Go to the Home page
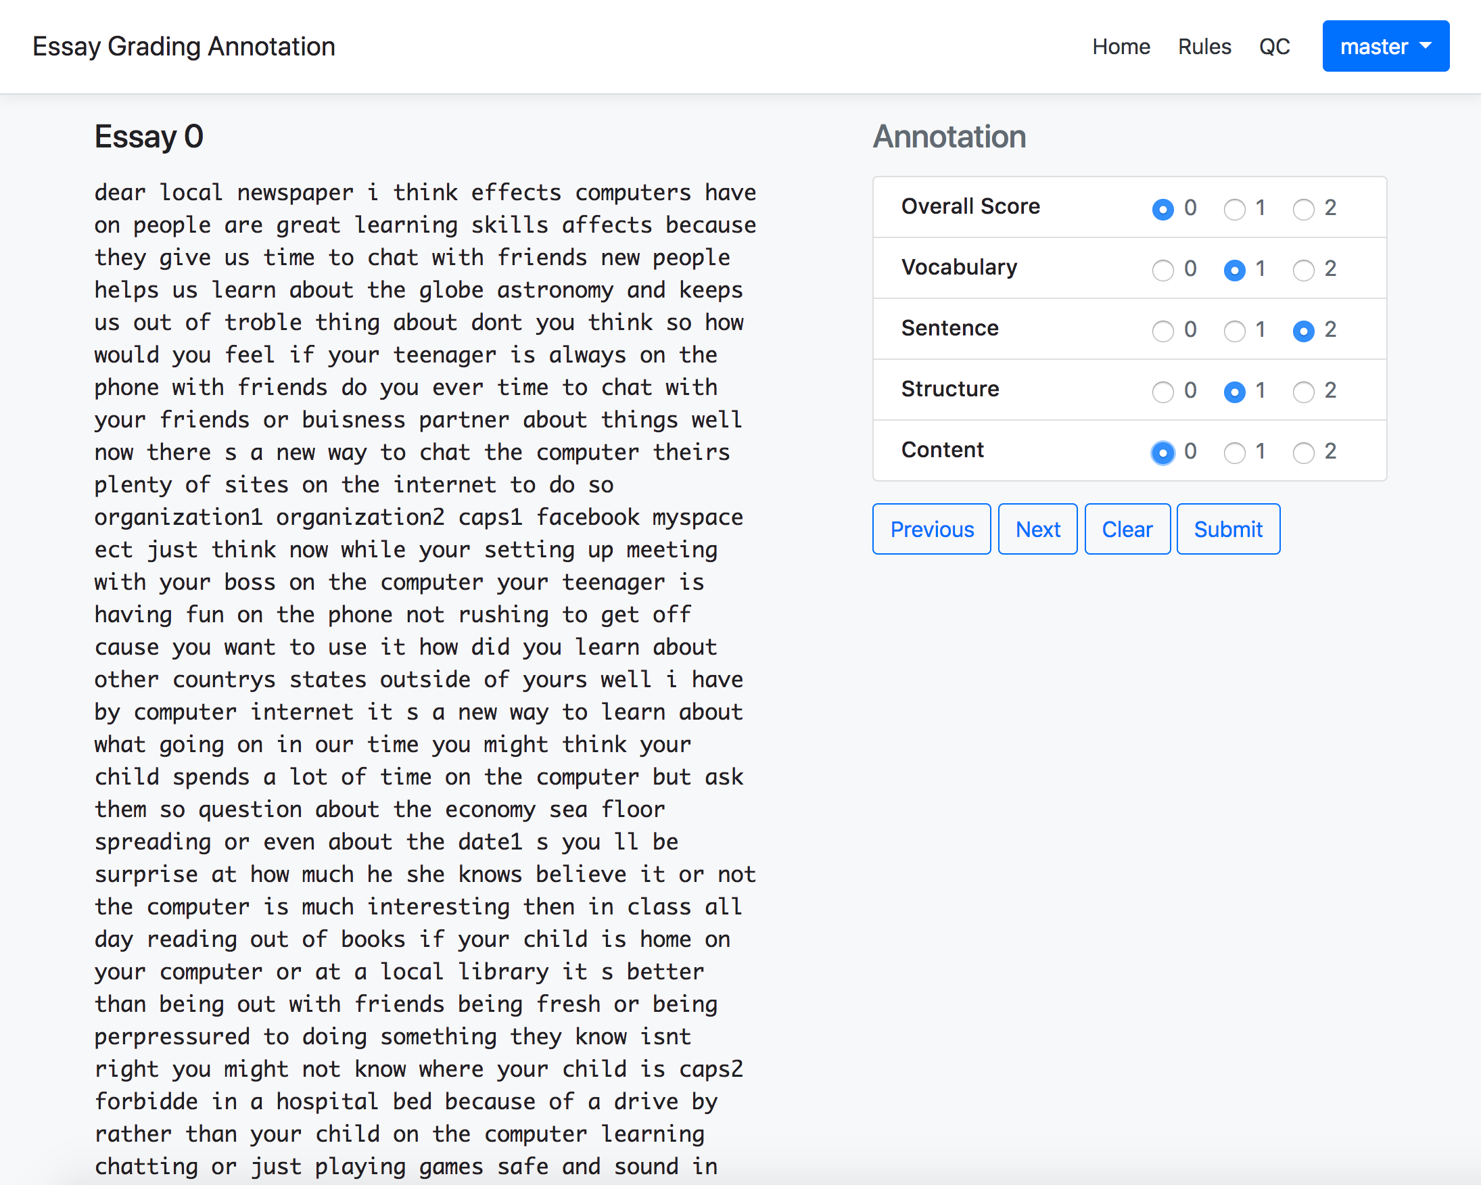Image resolution: width=1481 pixels, height=1185 pixels. tap(1121, 47)
